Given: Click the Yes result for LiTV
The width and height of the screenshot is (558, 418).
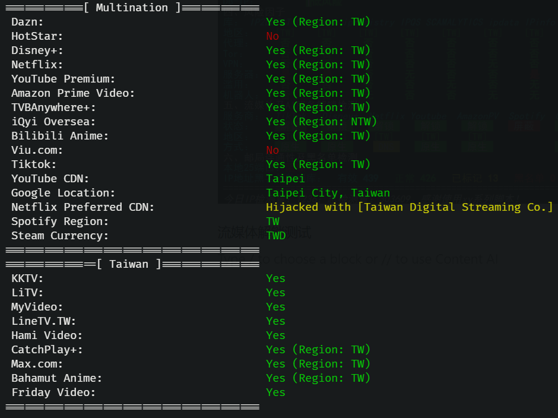Looking at the screenshot, I should 275,293.
